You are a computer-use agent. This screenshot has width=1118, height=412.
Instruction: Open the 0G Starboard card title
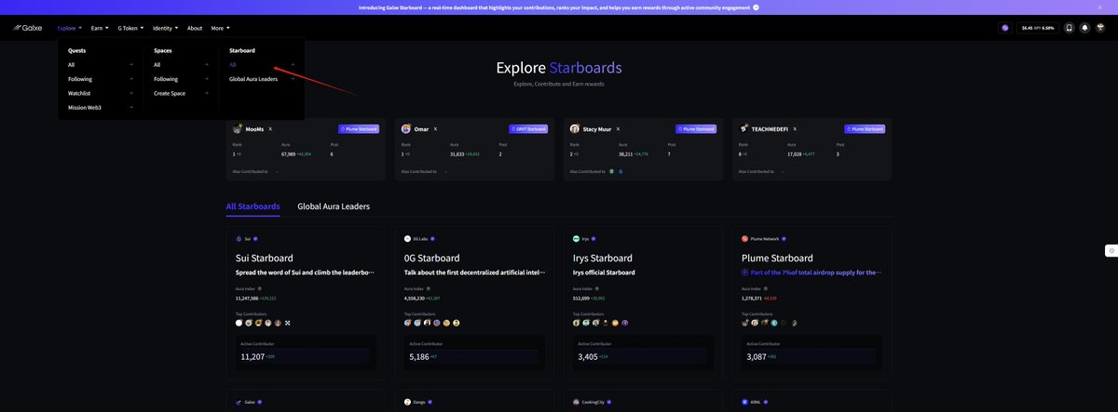tap(431, 258)
